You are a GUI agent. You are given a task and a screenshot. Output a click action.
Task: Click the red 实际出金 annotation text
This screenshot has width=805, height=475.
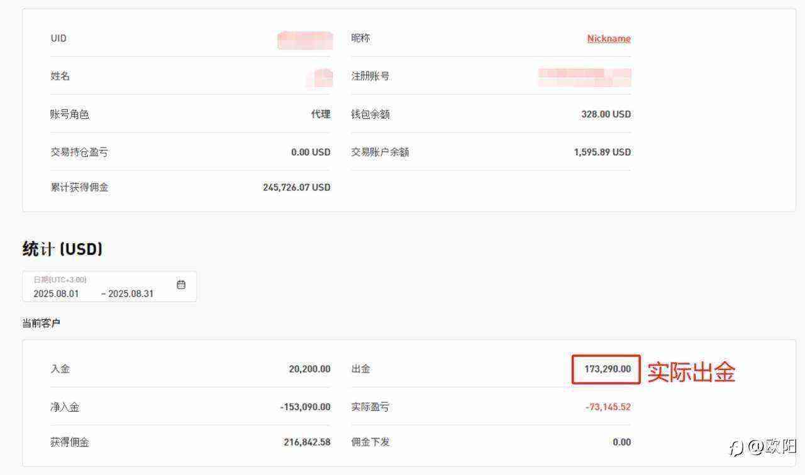click(x=691, y=372)
